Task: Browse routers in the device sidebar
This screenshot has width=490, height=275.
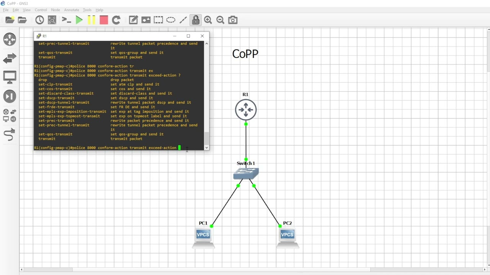Action: [x=10, y=39]
